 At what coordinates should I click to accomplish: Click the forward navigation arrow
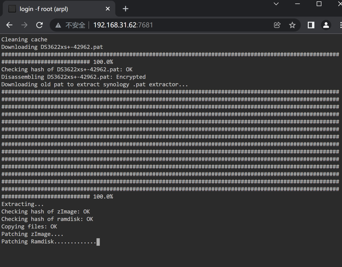pyautogui.click(x=24, y=25)
